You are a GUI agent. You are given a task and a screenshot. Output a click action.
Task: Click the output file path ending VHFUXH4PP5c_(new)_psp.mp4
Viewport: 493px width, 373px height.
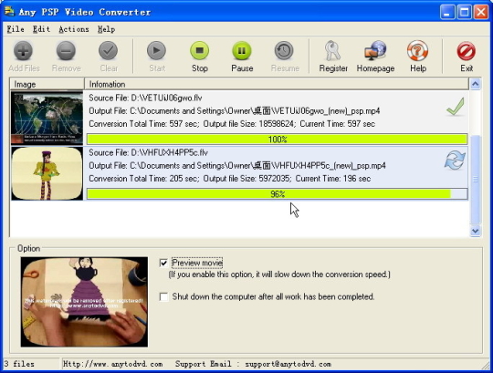coord(237,166)
